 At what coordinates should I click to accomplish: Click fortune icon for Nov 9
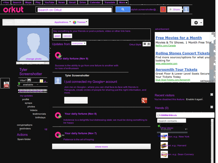click(x=58, y=55)
